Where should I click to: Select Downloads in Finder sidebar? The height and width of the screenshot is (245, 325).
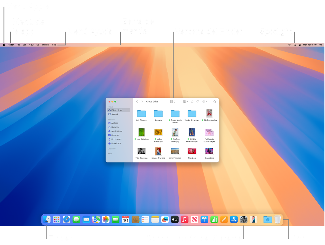119,143
